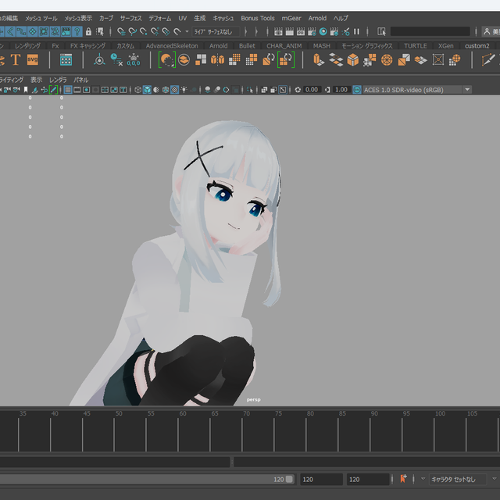This screenshot has width=500, height=500.
Task: Open the viewport パネル menu
Action: click(x=80, y=80)
